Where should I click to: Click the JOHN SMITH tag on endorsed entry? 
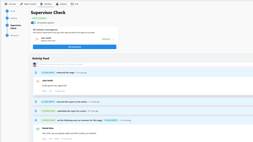click(x=48, y=73)
